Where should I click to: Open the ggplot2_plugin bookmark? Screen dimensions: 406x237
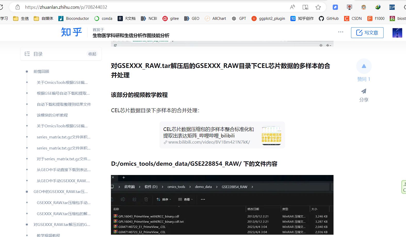[268, 19]
